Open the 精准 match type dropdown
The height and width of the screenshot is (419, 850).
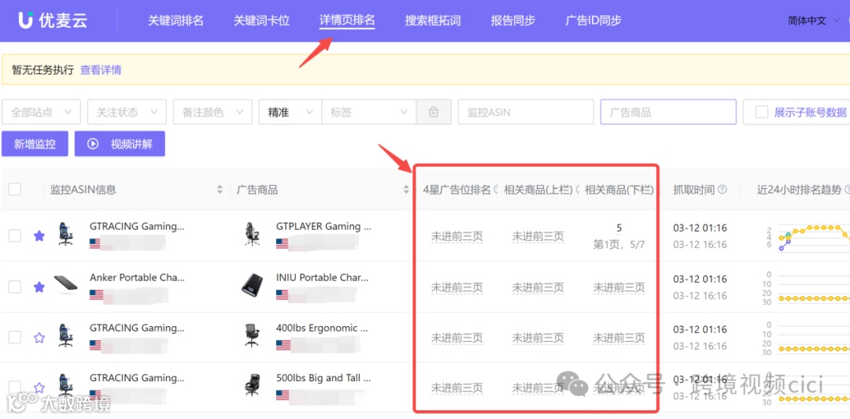tap(290, 113)
